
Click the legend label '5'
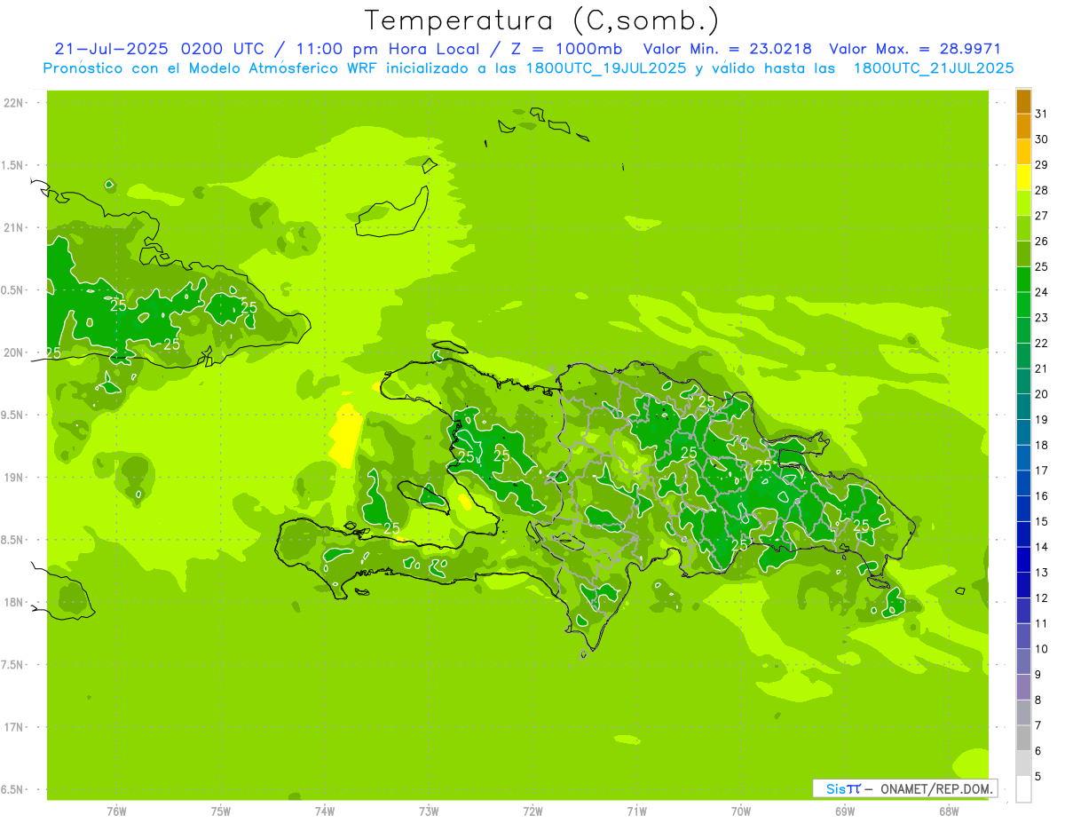pyautogui.click(x=1038, y=776)
